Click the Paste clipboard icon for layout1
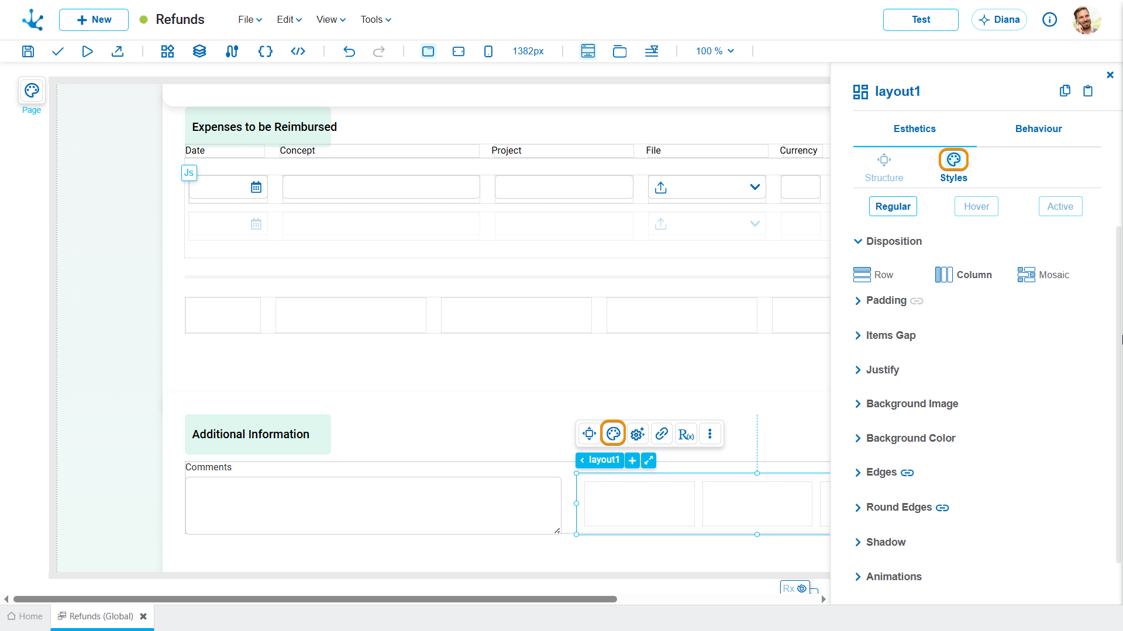This screenshot has height=631, width=1123. [1088, 91]
